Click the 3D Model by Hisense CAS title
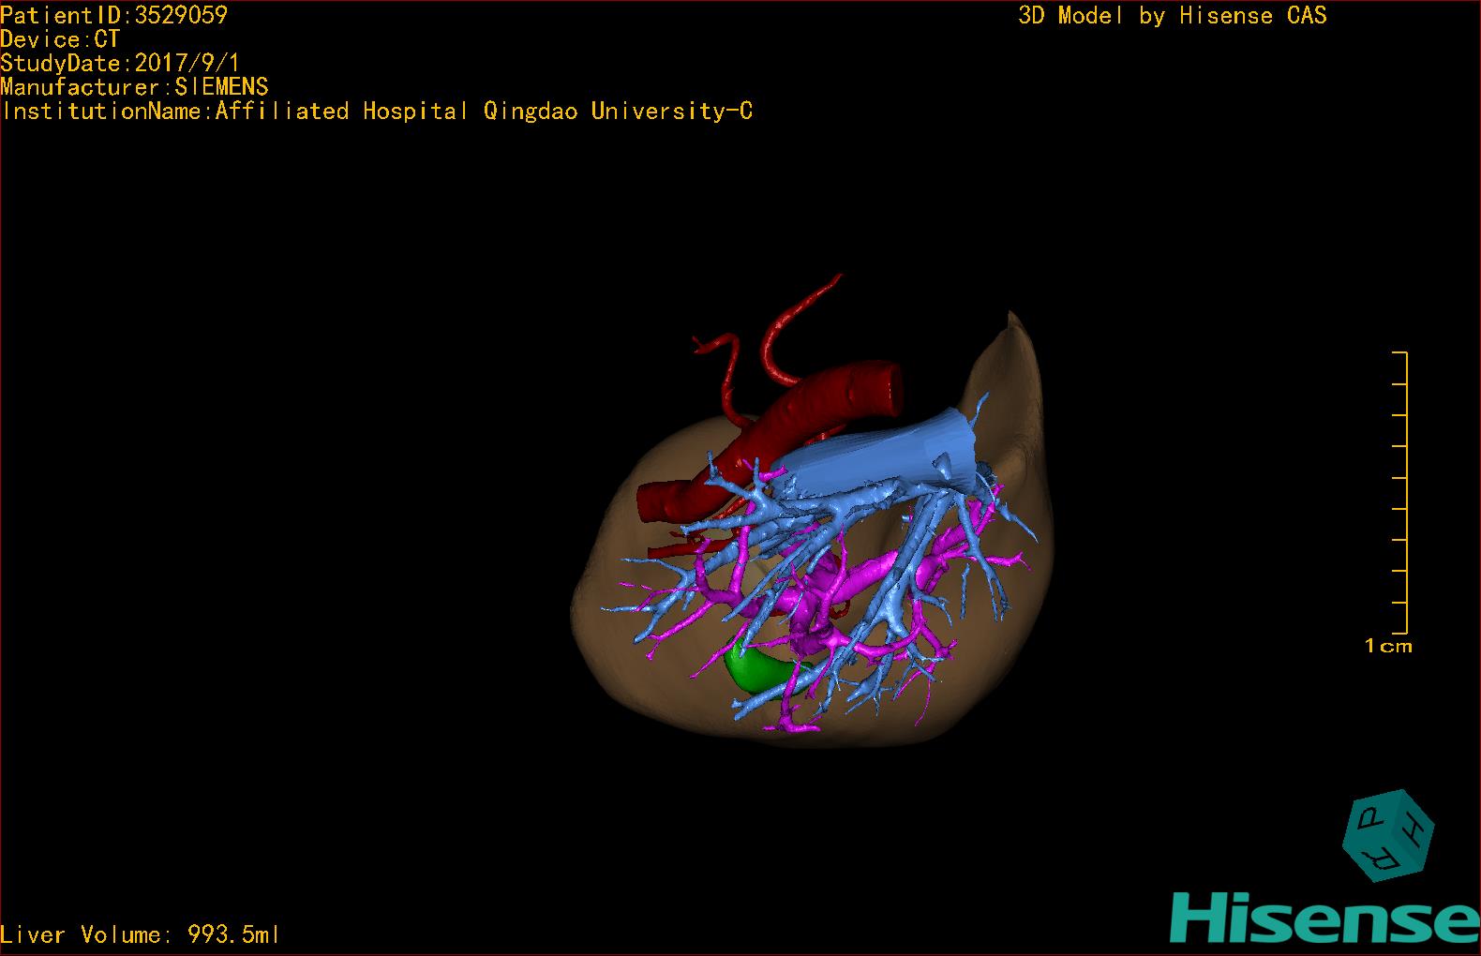This screenshot has width=1481, height=956. (x=1172, y=16)
